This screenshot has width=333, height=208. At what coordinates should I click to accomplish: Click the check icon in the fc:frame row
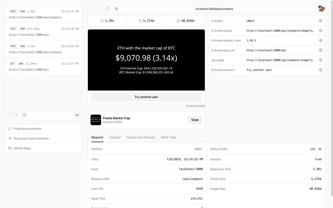pyautogui.click(x=321, y=21)
